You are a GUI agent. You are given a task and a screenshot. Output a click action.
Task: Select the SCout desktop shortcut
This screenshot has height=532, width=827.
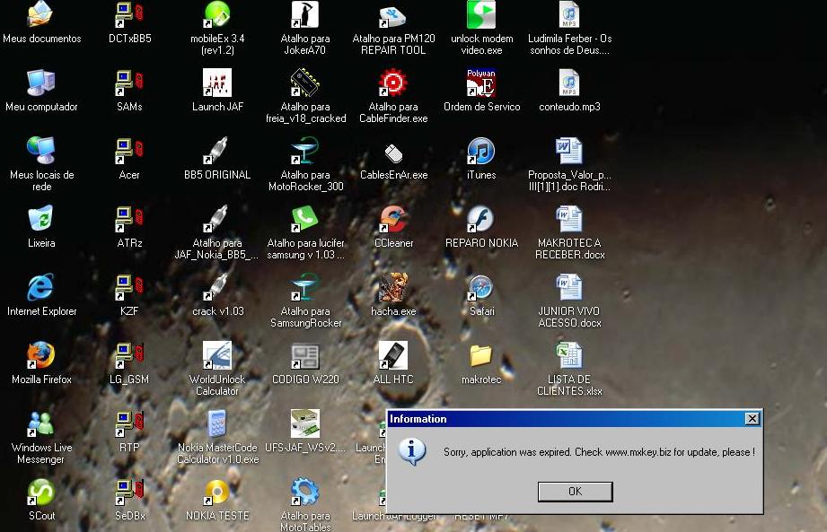coord(41,492)
